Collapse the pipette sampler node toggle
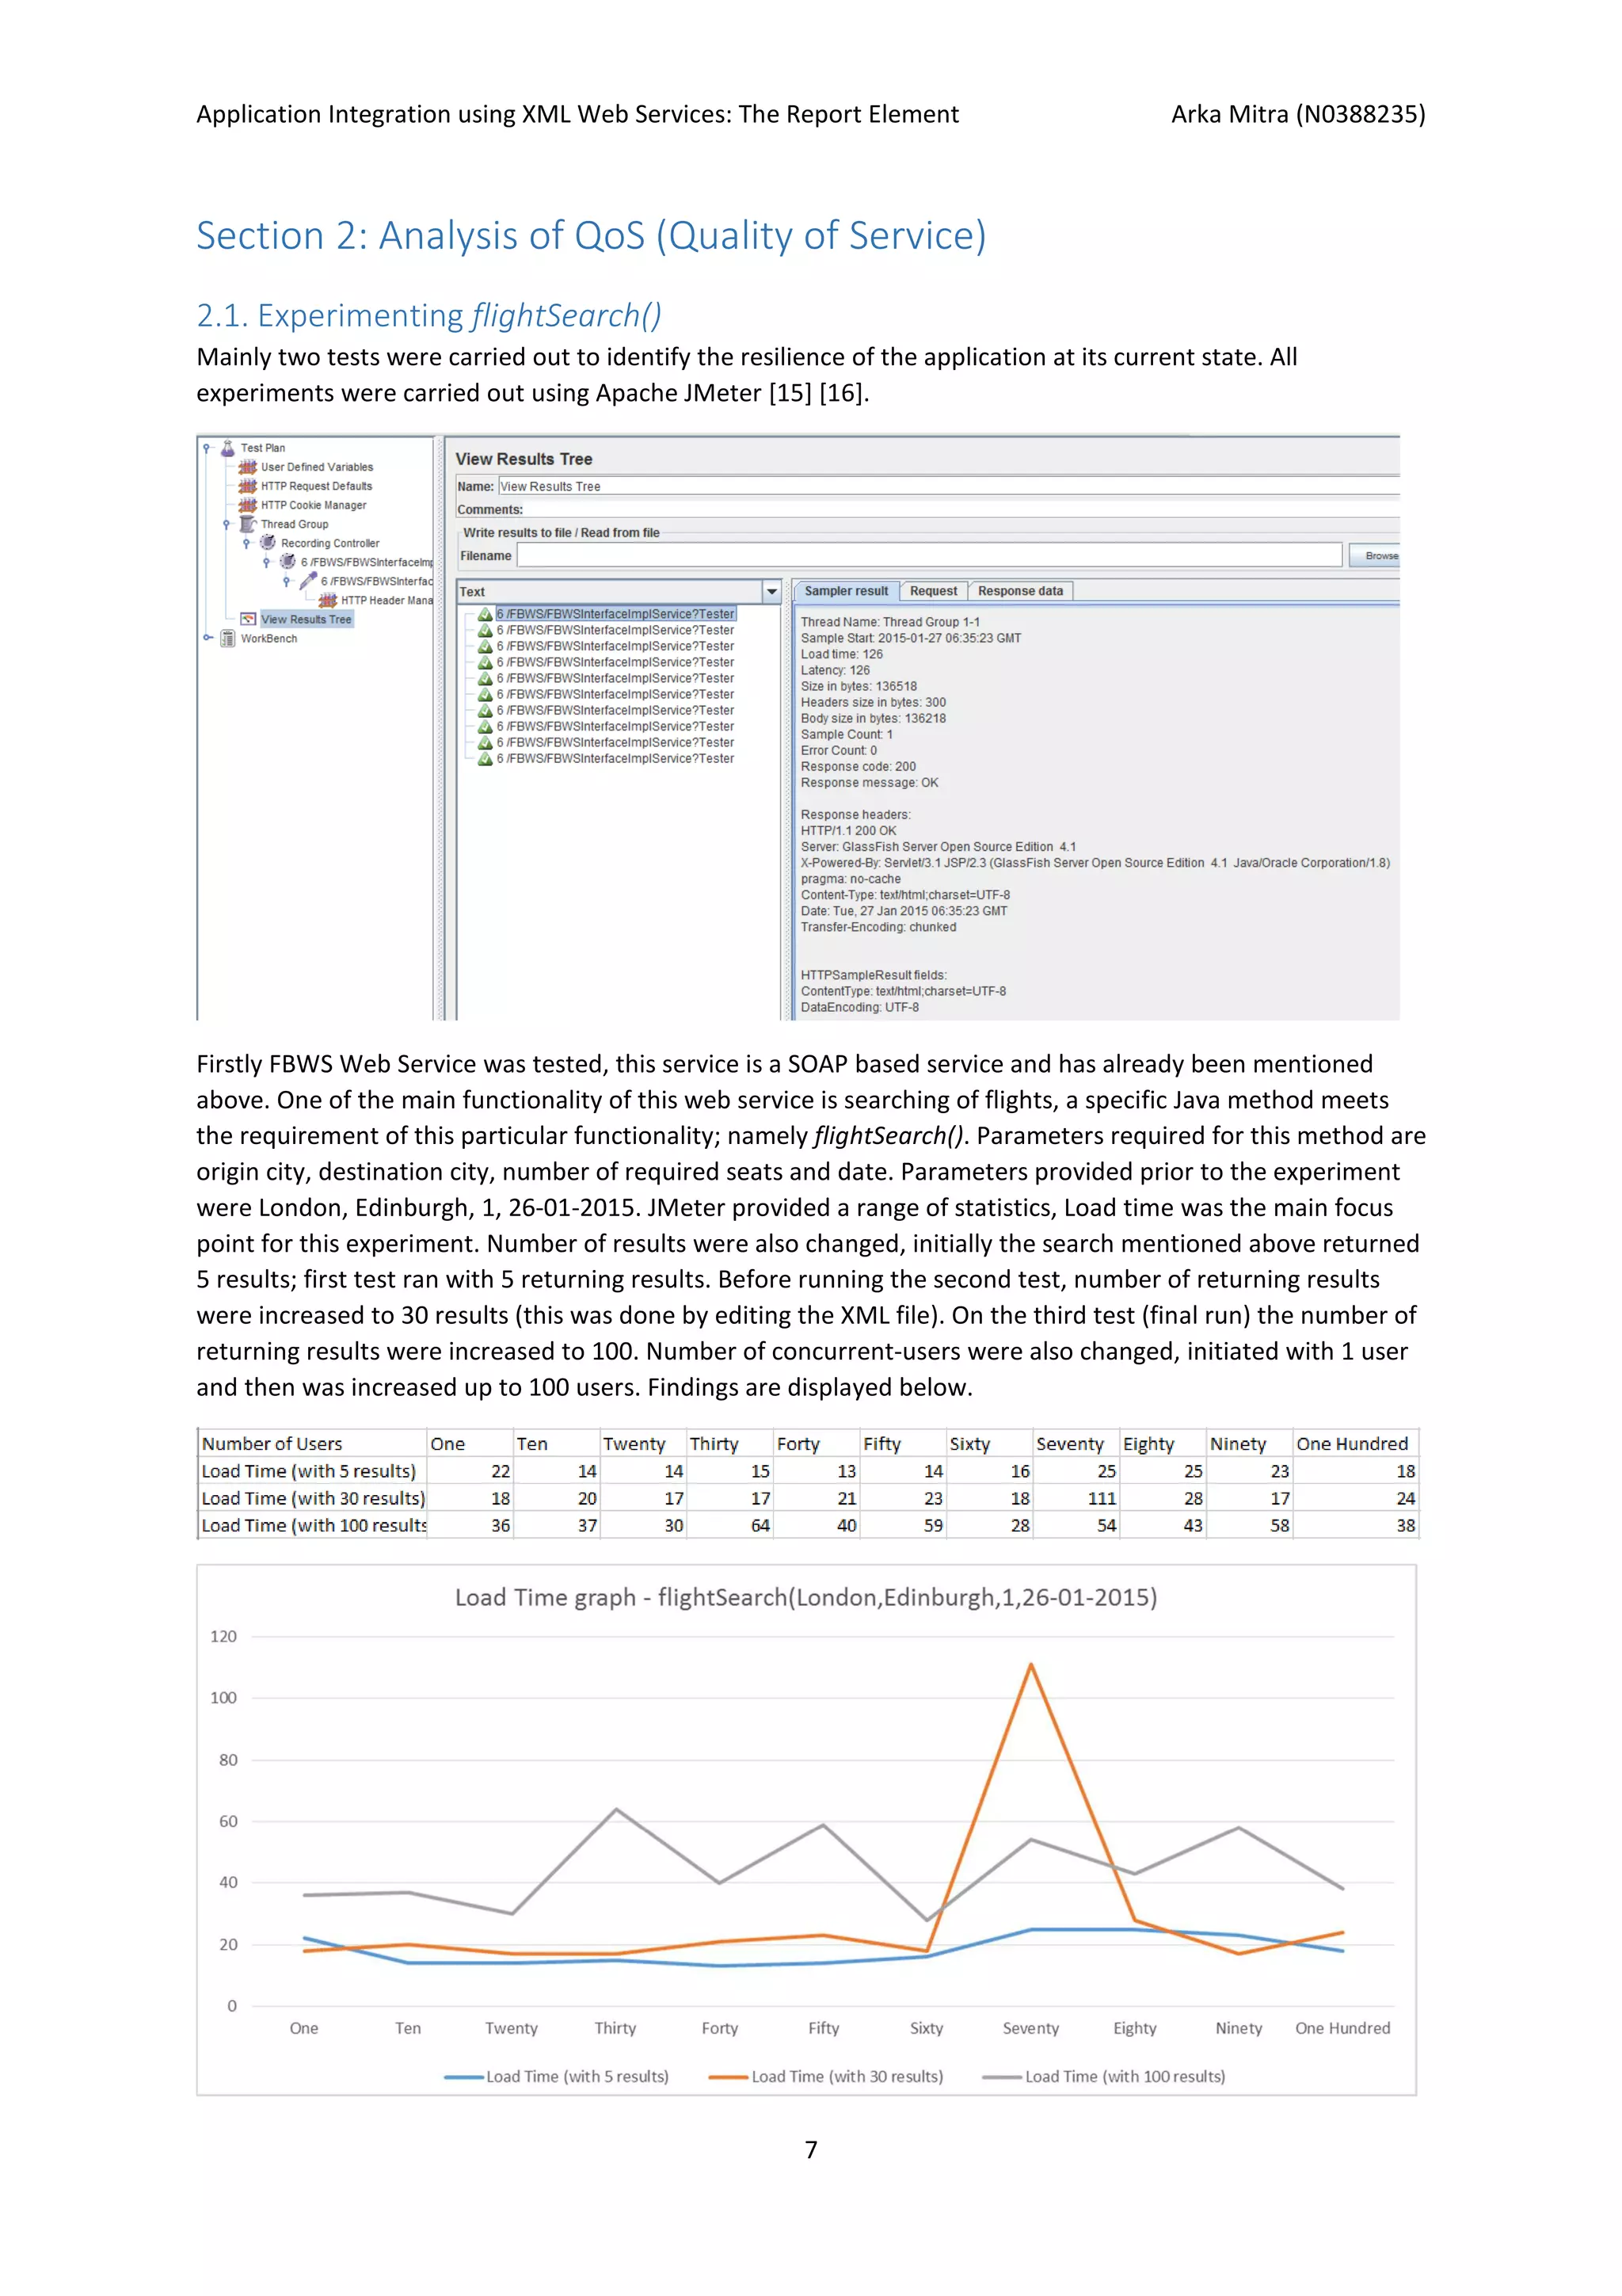1622x2296 pixels. 287,581
